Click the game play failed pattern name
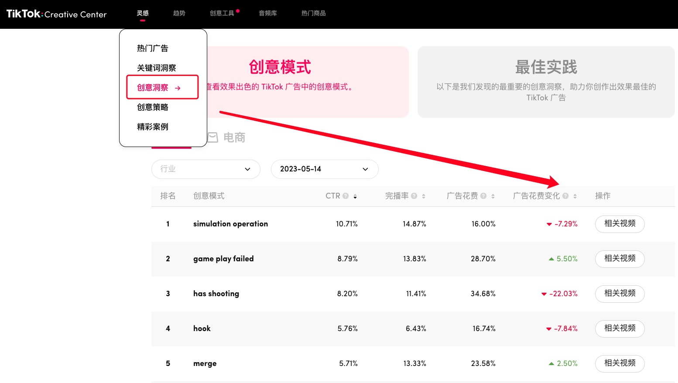 (x=223, y=259)
